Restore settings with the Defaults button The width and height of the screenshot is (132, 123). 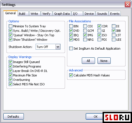click(13, 117)
